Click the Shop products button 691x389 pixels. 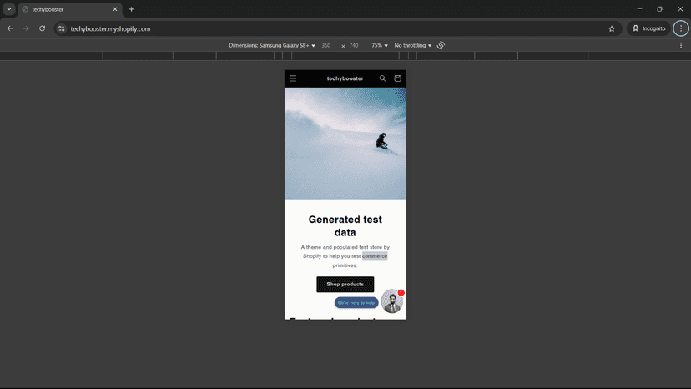pos(345,285)
